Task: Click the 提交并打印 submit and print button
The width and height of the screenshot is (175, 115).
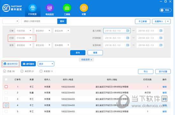Action: pos(11,64)
